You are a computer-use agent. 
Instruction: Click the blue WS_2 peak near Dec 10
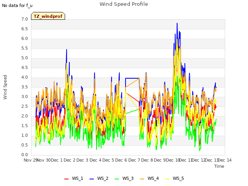(177, 23)
